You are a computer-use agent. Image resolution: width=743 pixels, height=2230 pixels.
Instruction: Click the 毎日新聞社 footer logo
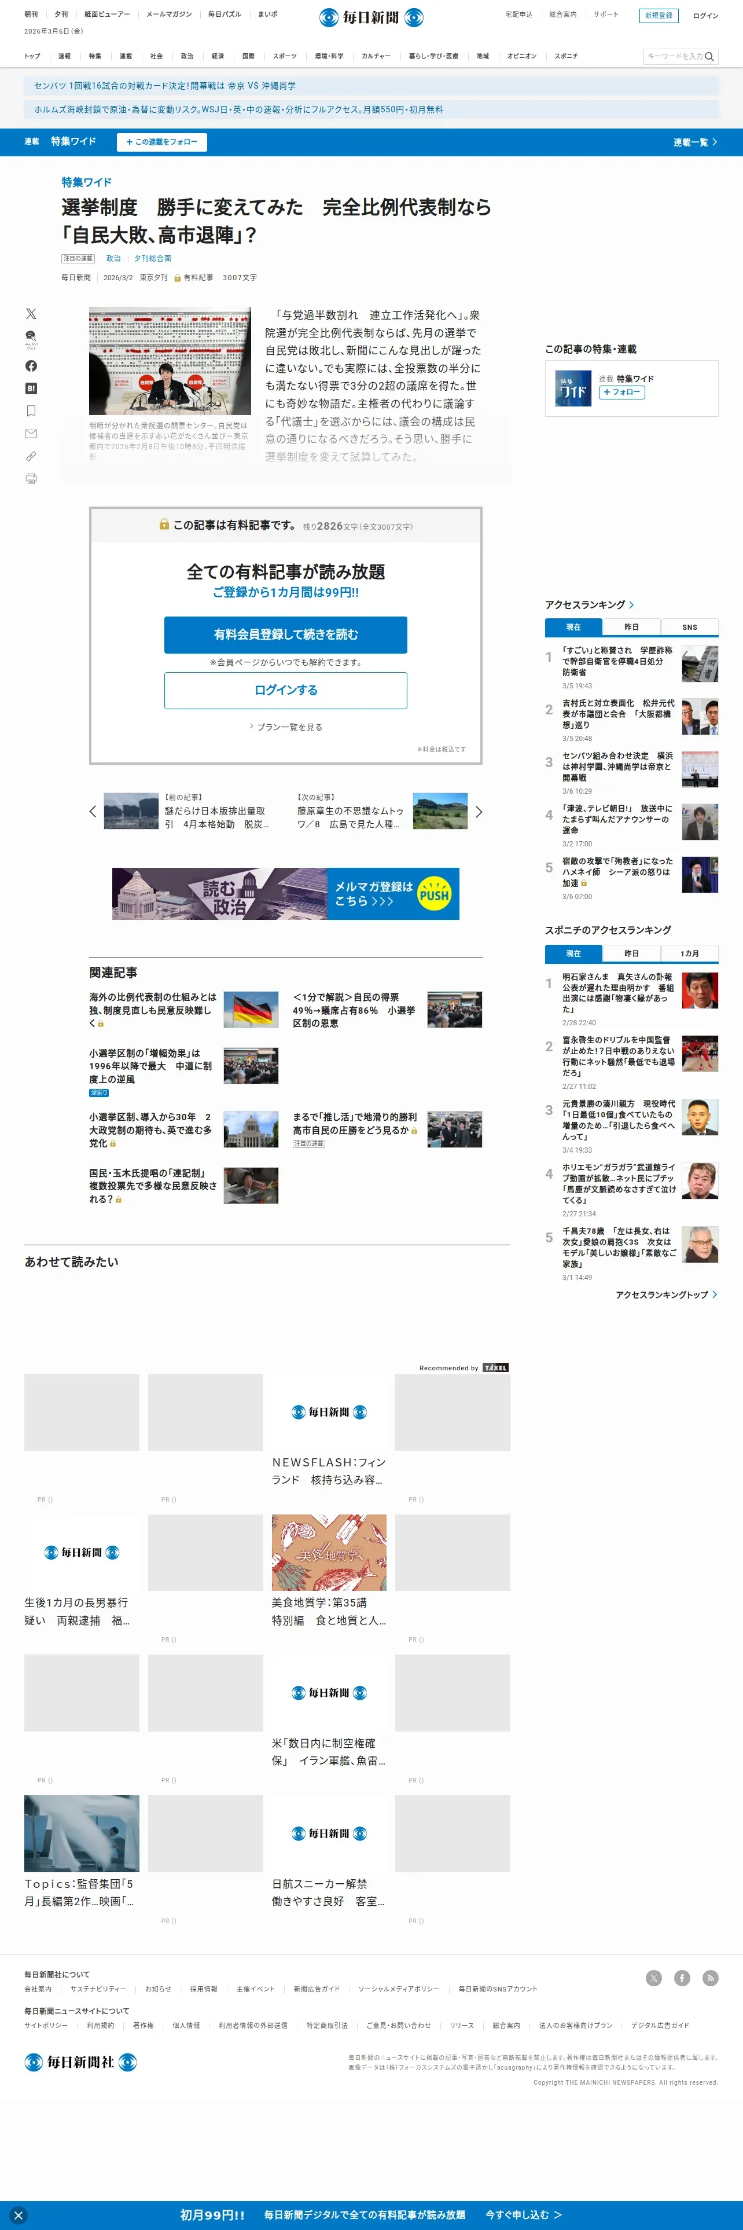[80, 2062]
